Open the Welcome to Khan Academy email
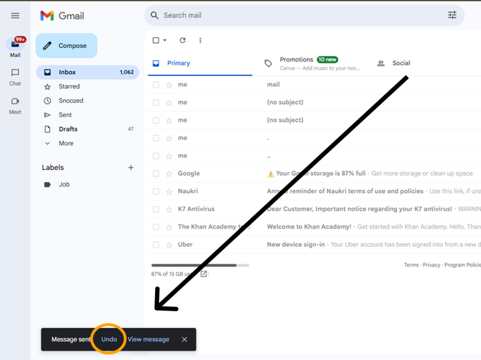Screen dimensions: 481x360 pos(312,227)
